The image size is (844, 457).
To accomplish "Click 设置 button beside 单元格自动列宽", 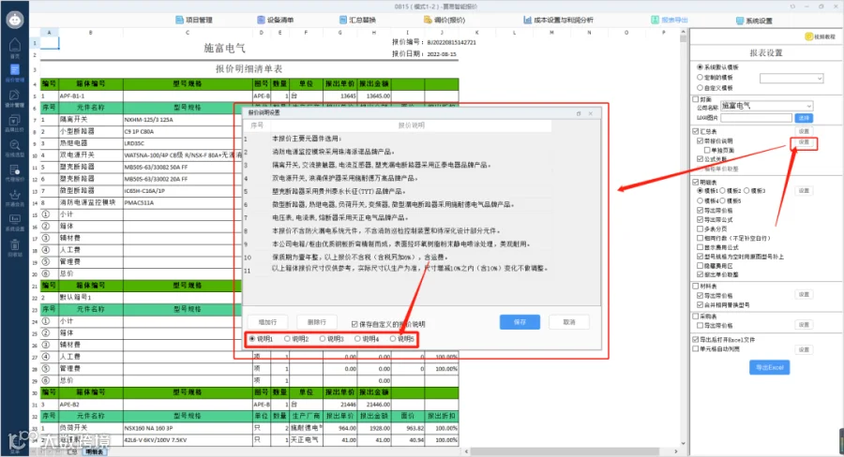I will pyautogui.click(x=804, y=349).
